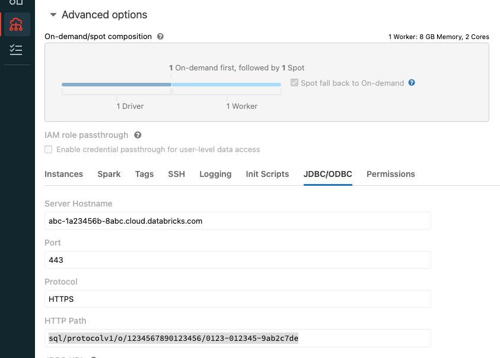Switch to the Instances tab
Screen dimensions: 500x358
[x=64, y=174]
